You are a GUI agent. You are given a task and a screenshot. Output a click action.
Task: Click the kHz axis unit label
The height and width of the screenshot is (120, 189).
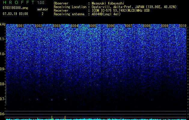click(x=3, y=24)
